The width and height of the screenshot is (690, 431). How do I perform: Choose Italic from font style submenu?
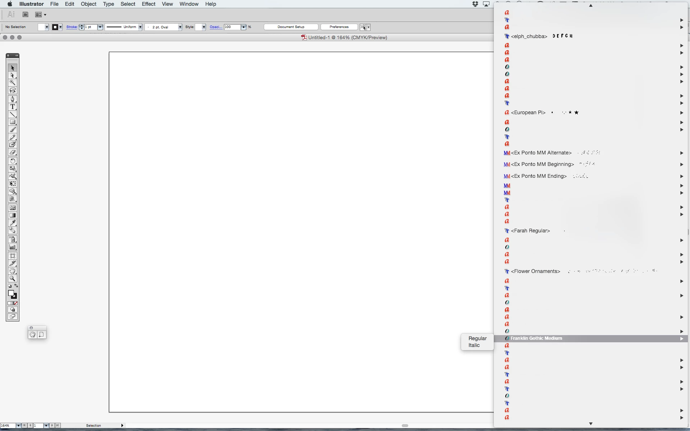tap(474, 345)
